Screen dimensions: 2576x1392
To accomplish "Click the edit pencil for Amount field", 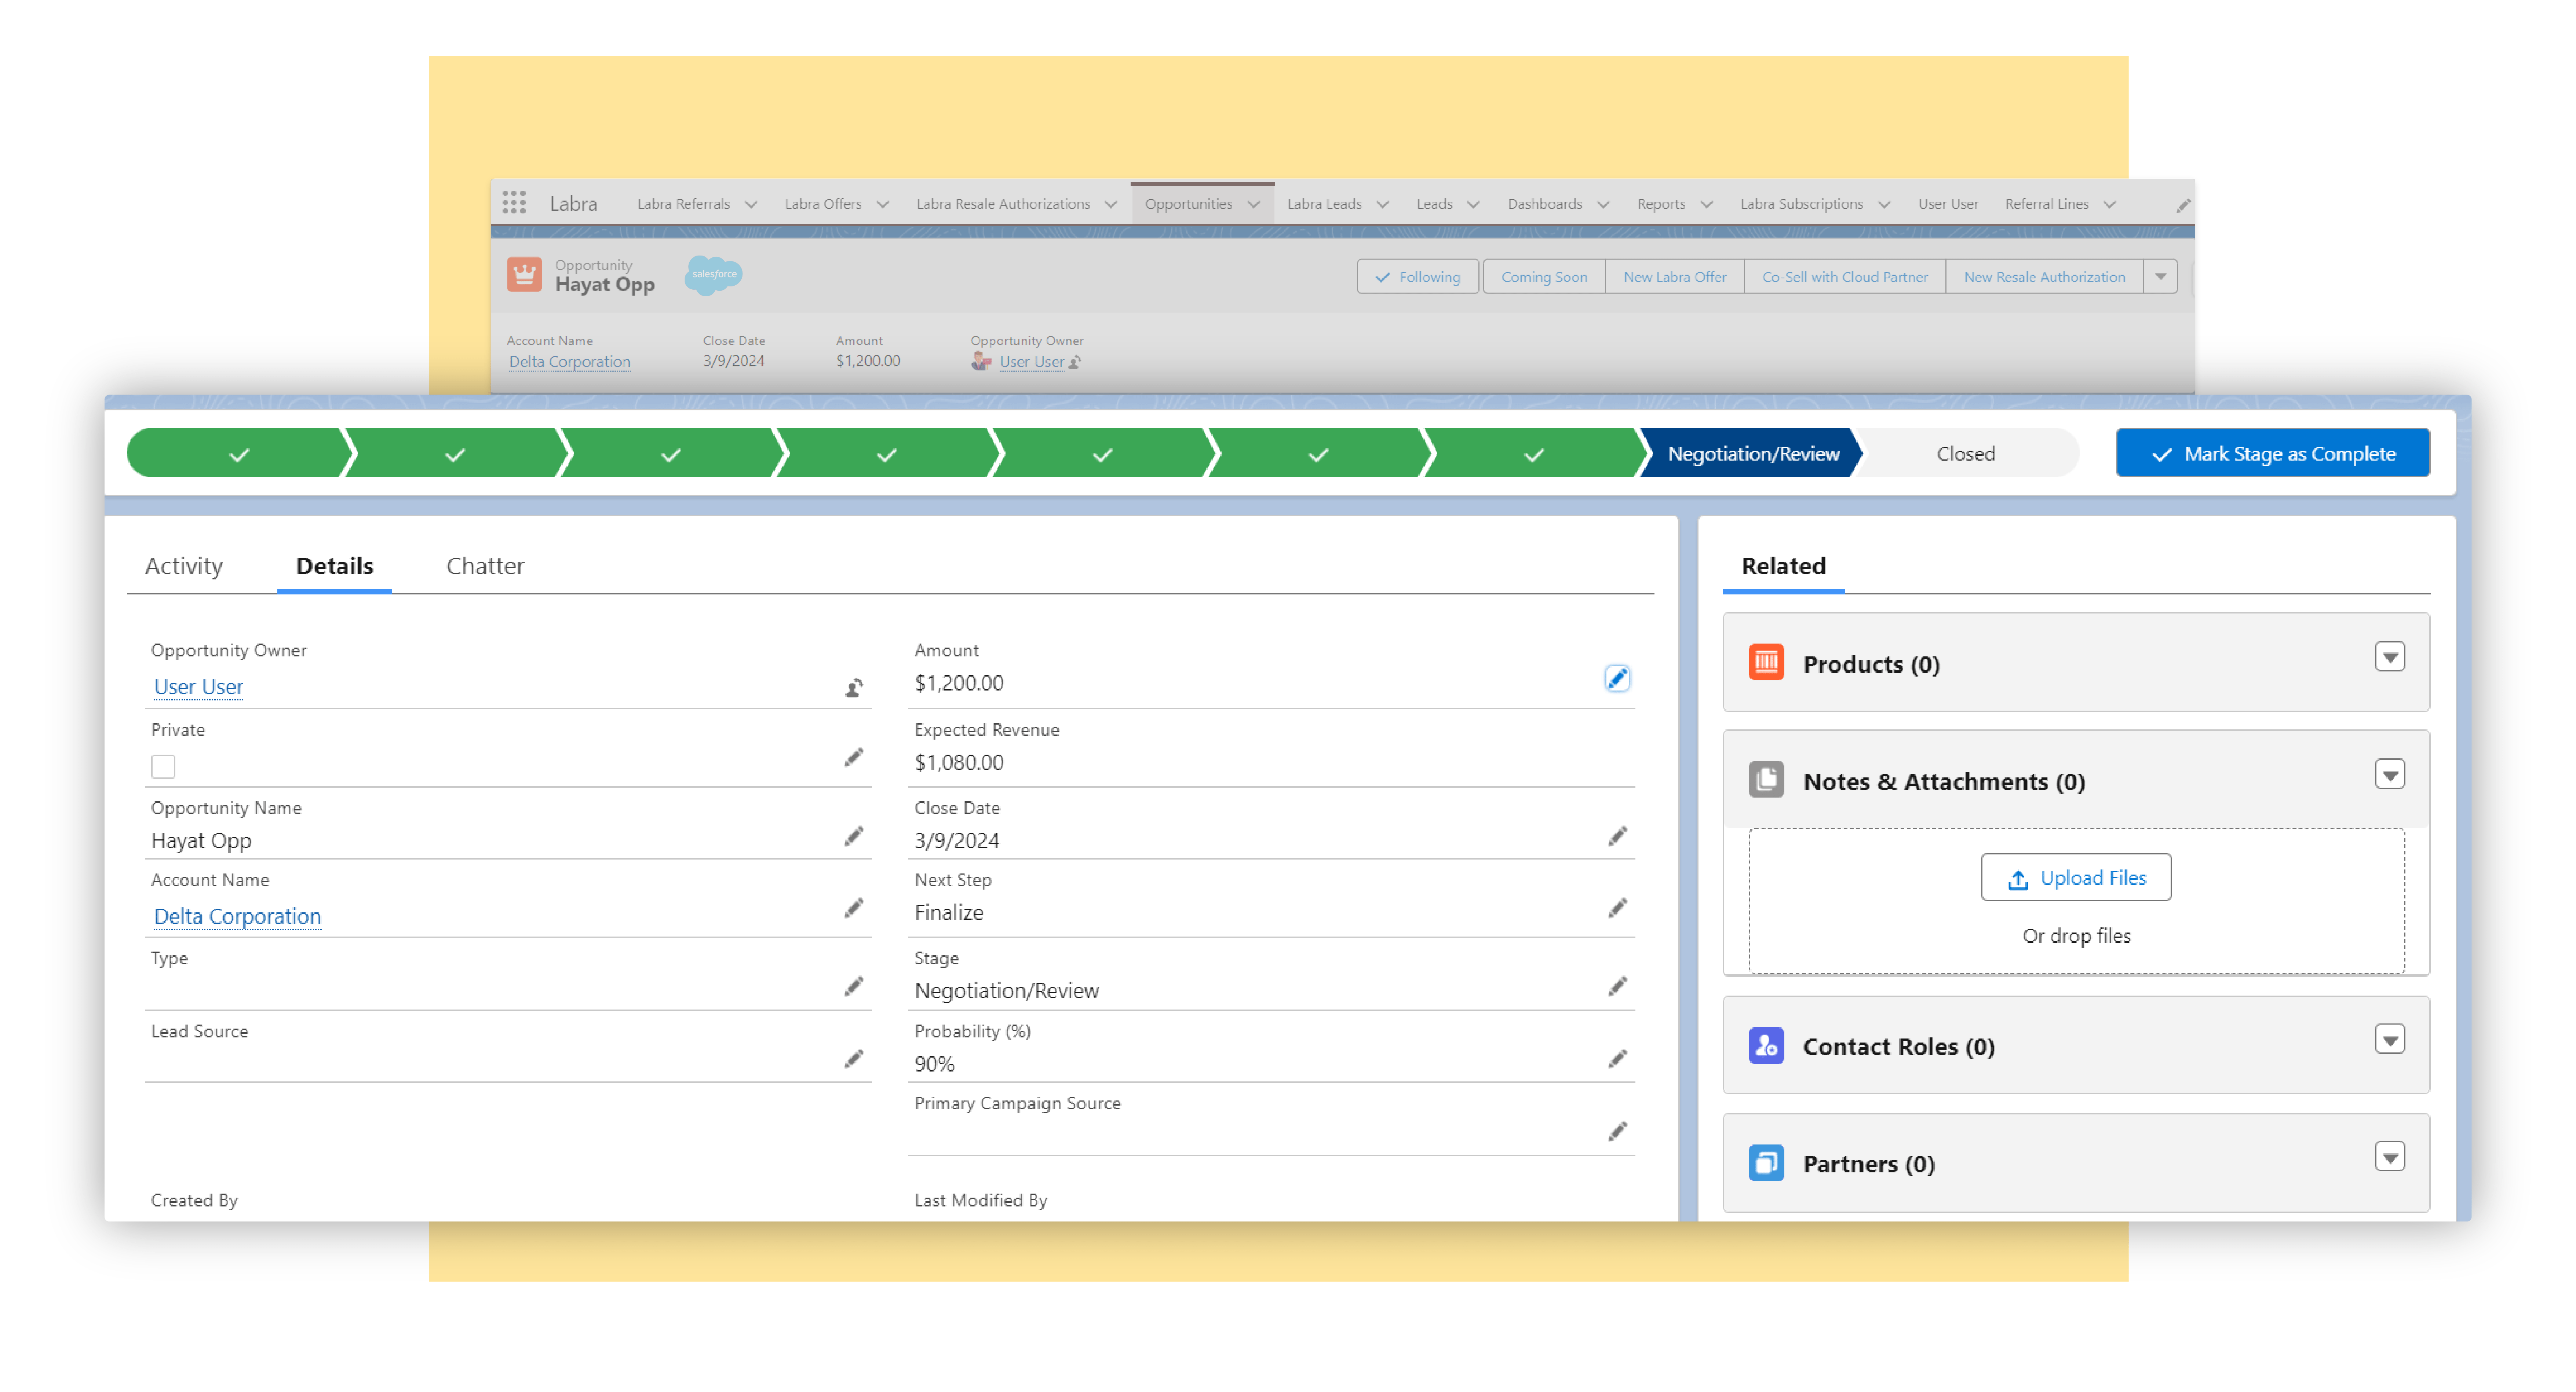I will [1618, 678].
